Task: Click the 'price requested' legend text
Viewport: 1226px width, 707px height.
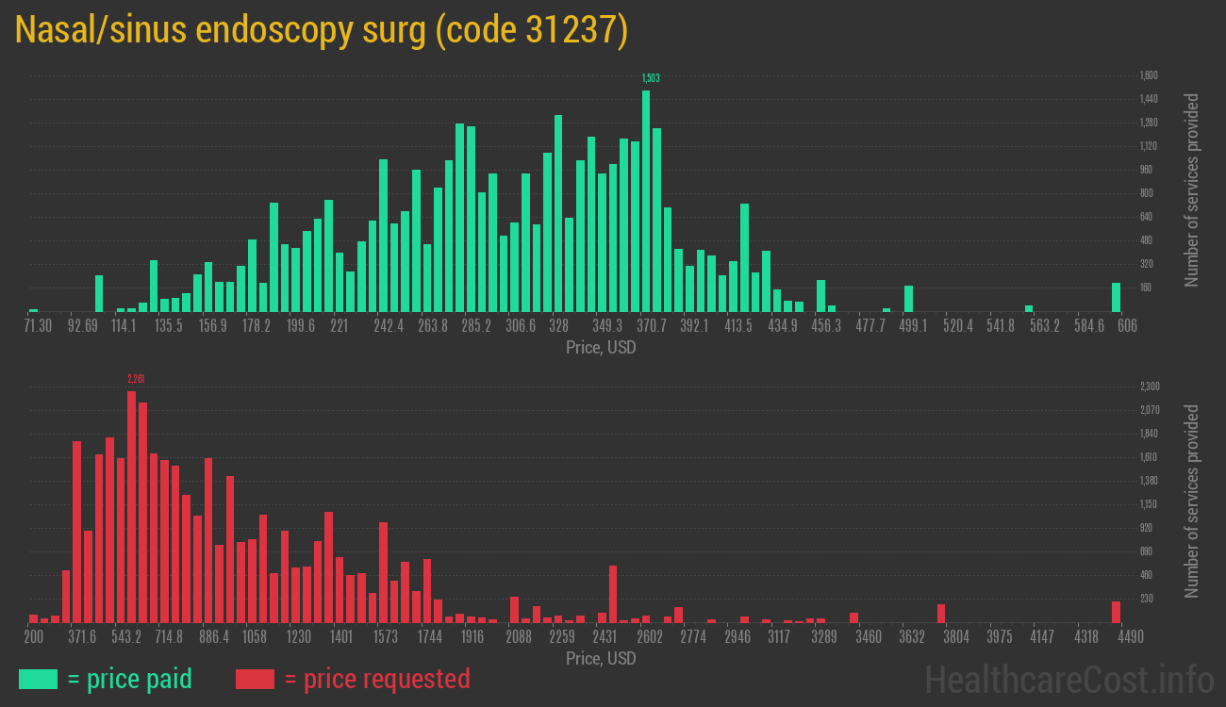Action: pos(376,679)
